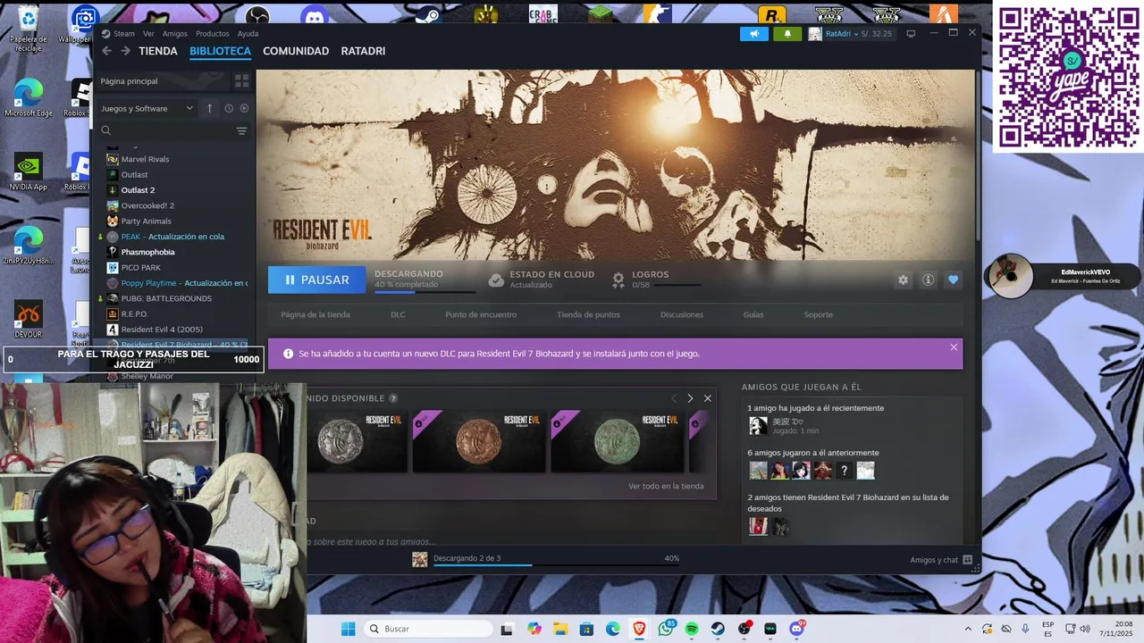Show previous DLC items with left chevron
The width and height of the screenshot is (1144, 643).
tap(674, 398)
